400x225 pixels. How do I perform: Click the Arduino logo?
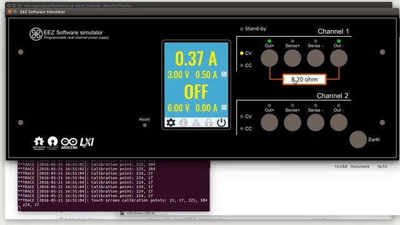[x=69, y=143]
